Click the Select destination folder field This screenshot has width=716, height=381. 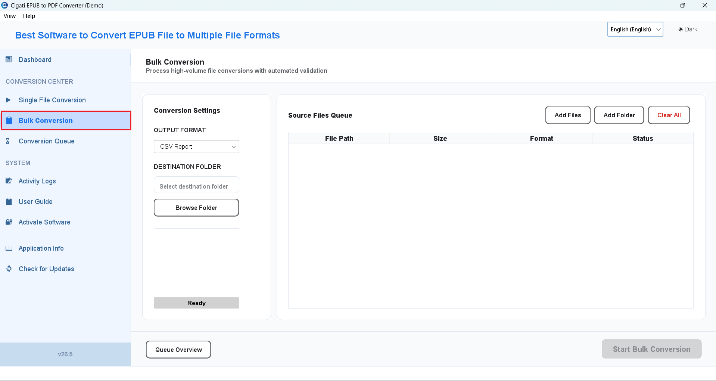coord(196,185)
